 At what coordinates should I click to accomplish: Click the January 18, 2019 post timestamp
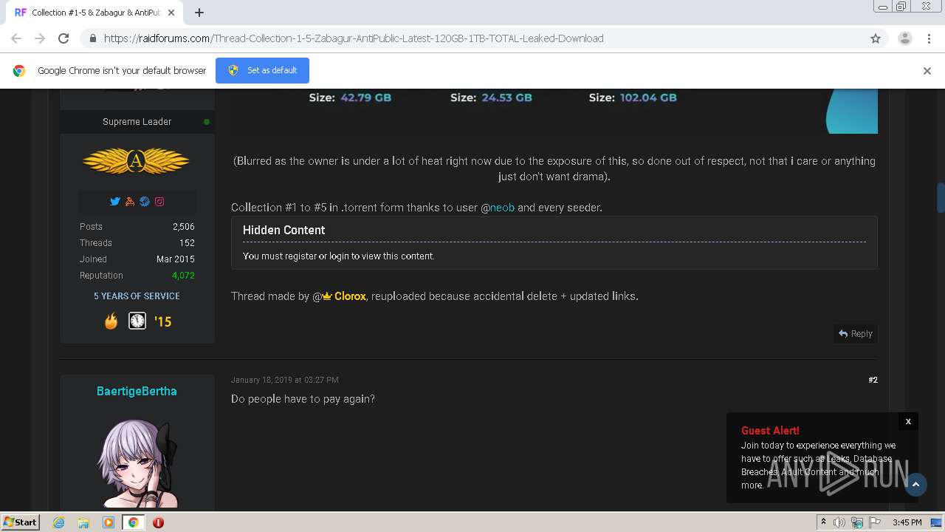click(284, 380)
